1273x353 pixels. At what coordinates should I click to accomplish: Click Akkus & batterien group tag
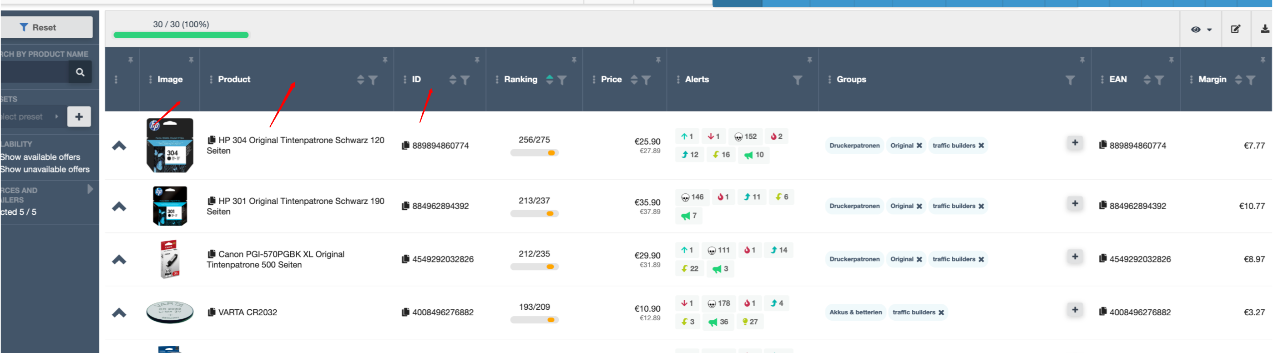coord(855,313)
